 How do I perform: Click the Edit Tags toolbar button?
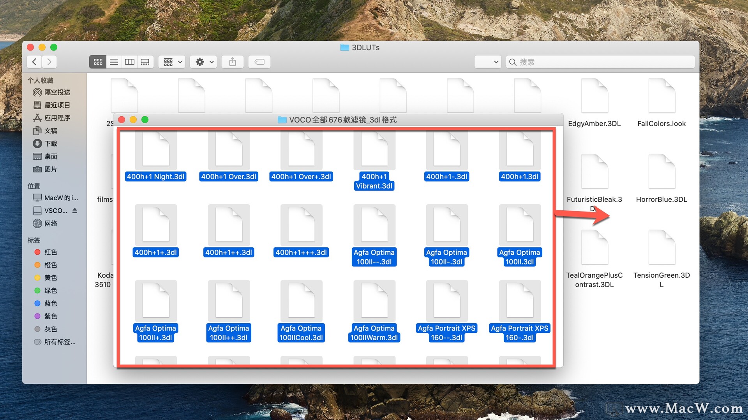point(259,62)
